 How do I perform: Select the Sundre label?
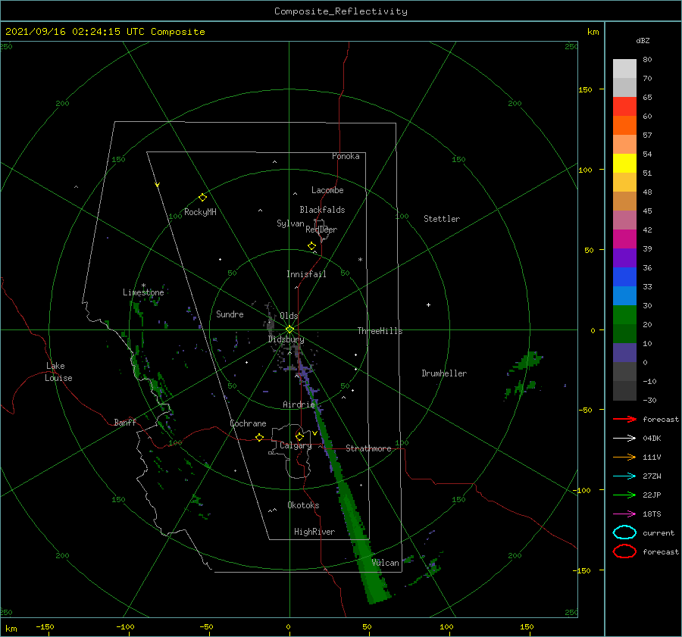pyautogui.click(x=230, y=314)
